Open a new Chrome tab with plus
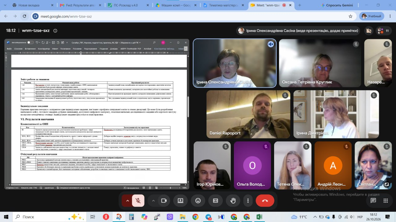The width and height of the screenshot is (396, 222). [299, 5]
